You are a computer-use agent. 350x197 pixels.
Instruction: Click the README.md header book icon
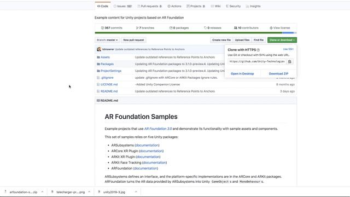point(98,101)
